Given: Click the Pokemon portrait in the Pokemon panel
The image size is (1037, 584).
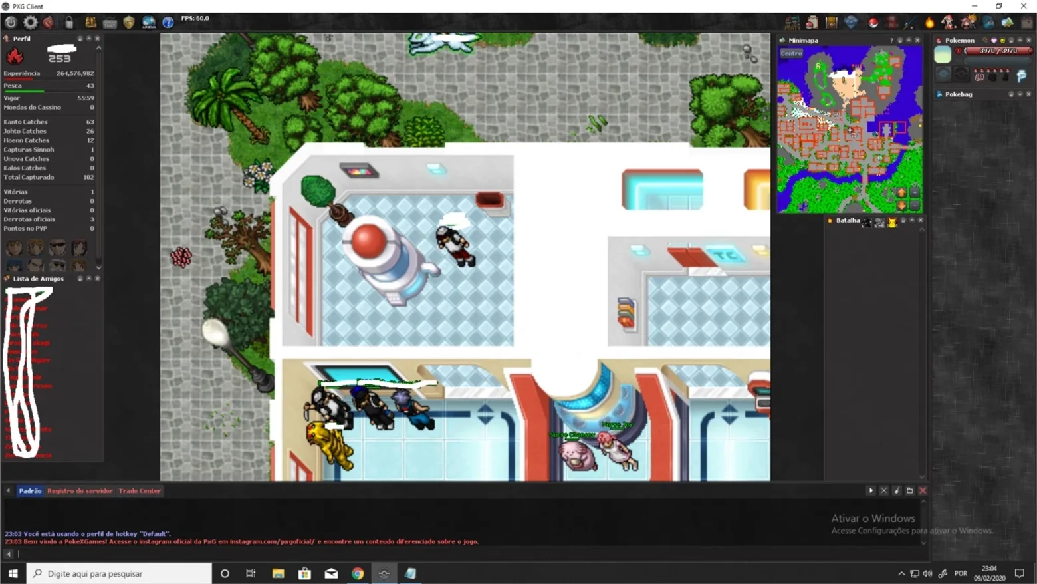Looking at the screenshot, I should click(x=943, y=55).
